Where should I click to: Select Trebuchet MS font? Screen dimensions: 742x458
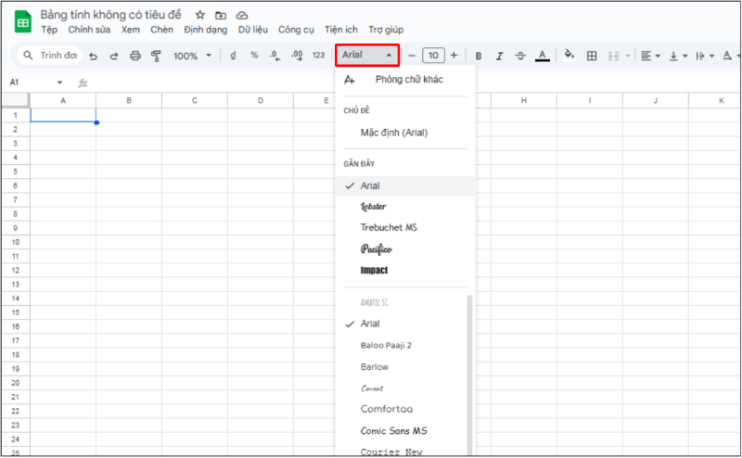405,227
